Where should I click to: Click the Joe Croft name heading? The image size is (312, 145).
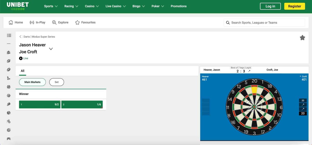[x=28, y=52]
